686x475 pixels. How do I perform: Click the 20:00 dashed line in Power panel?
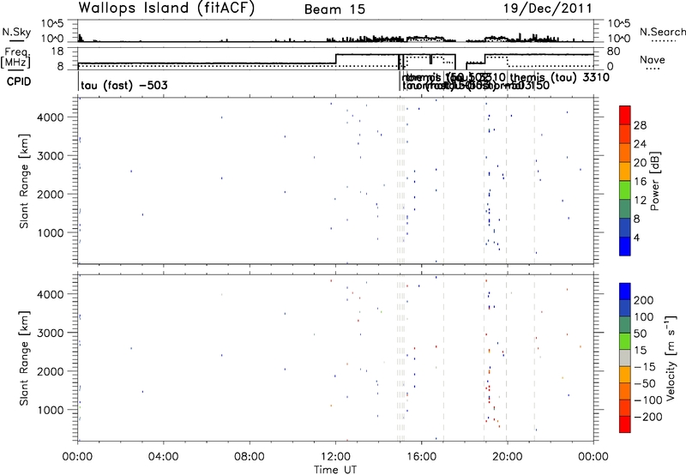point(507,181)
